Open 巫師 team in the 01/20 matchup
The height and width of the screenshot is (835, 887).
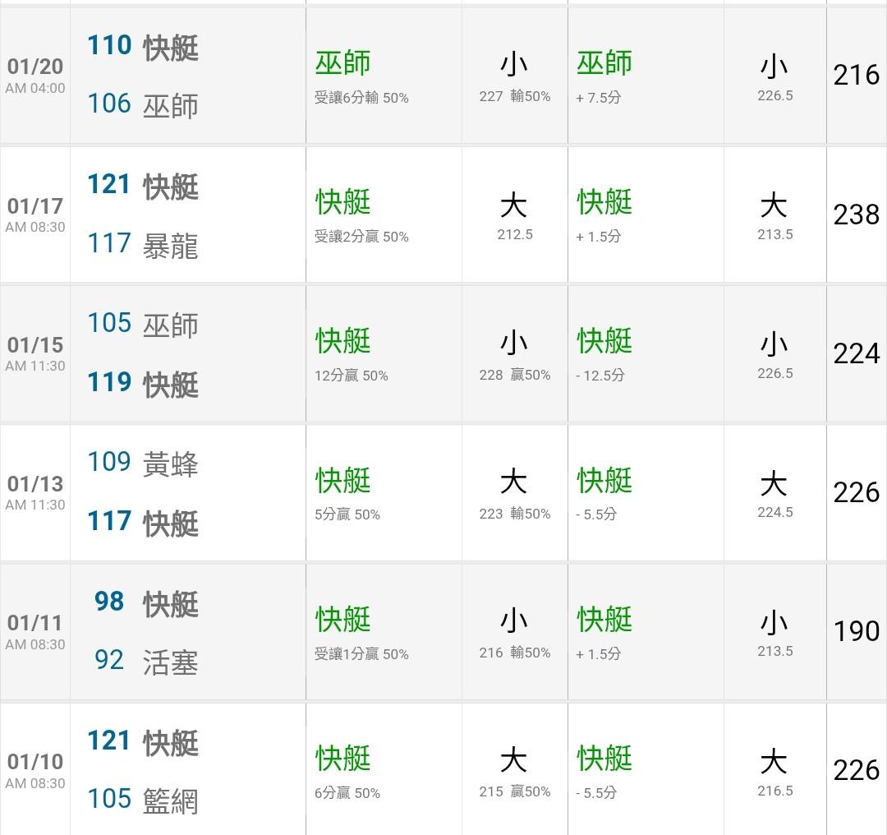click(170, 105)
